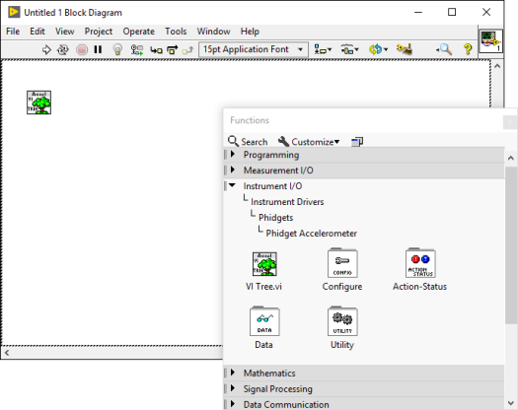Click the pin palette icon

coord(357,142)
